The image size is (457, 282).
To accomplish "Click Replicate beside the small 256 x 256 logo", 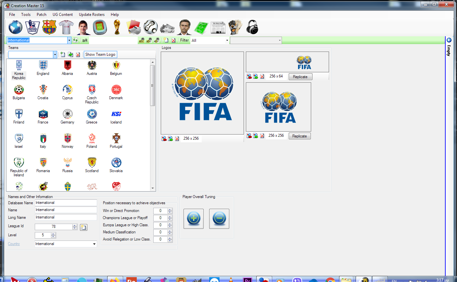I will 299,136.
